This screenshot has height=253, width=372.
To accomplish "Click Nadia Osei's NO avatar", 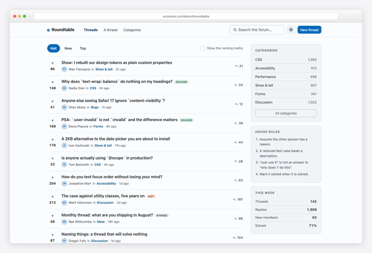I will tap(64, 88).
